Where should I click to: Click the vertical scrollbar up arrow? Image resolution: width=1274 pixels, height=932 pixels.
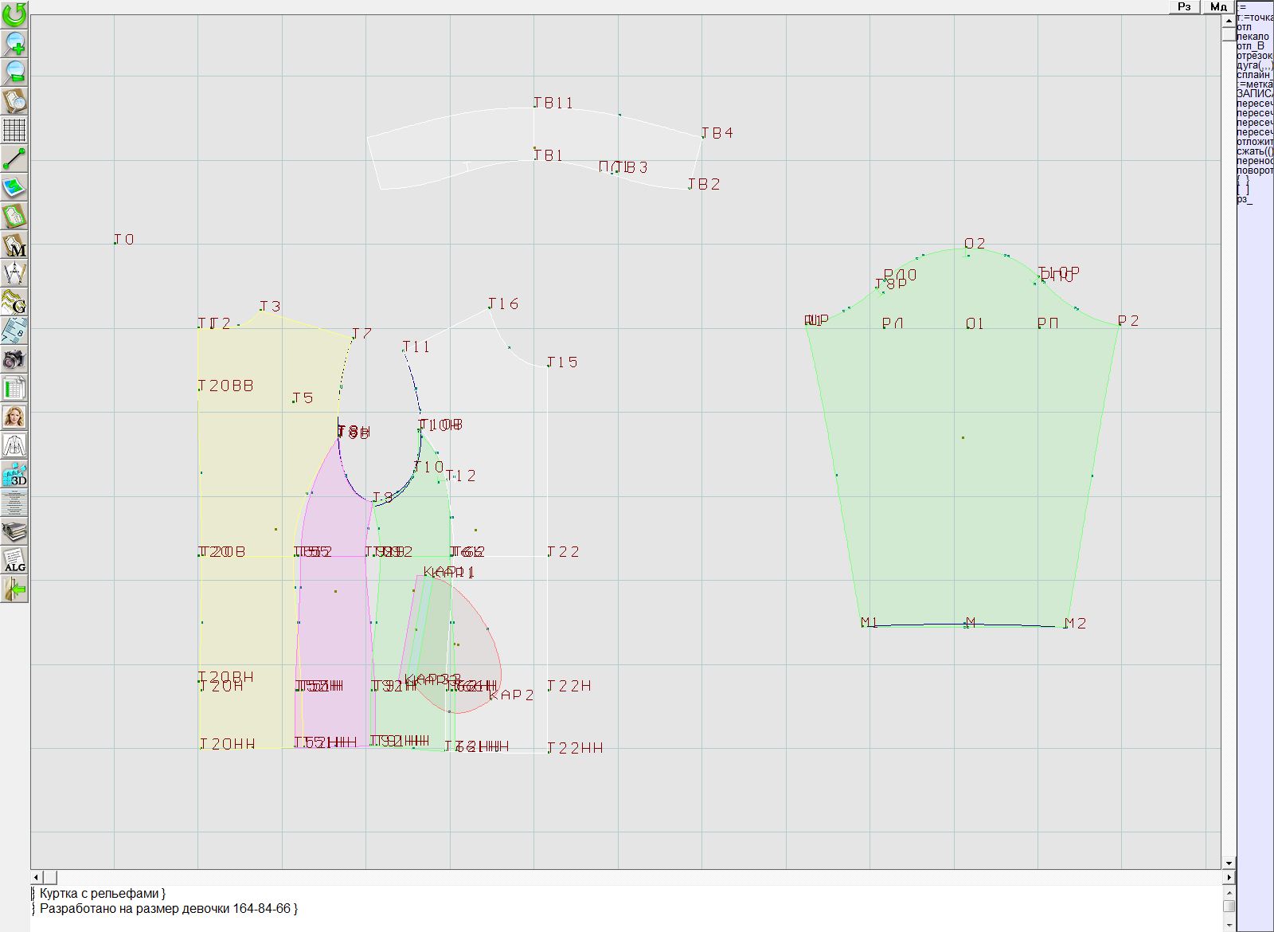click(x=1229, y=20)
